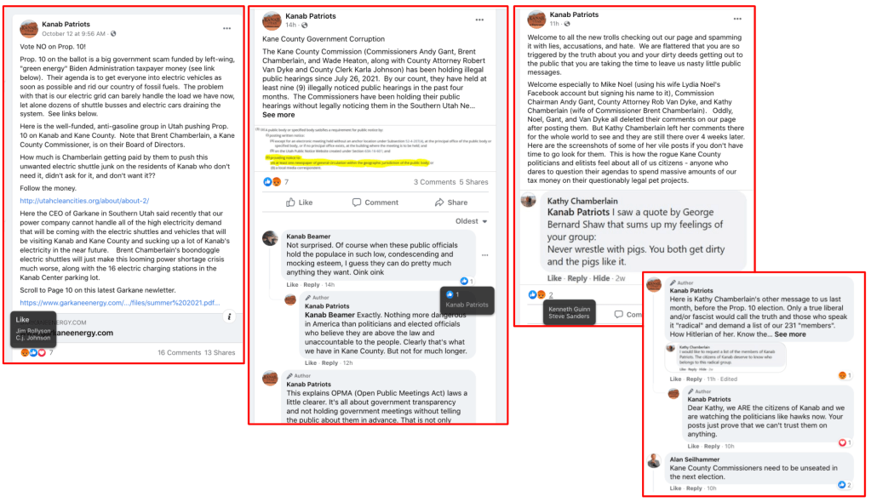871x502 pixels.
Task: Click Share button under Government Corruption post
Action: pos(451,203)
